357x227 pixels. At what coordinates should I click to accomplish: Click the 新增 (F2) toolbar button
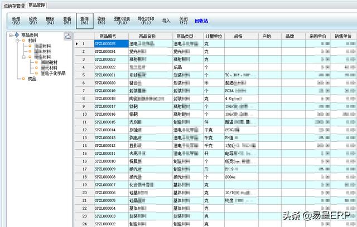[16, 21]
